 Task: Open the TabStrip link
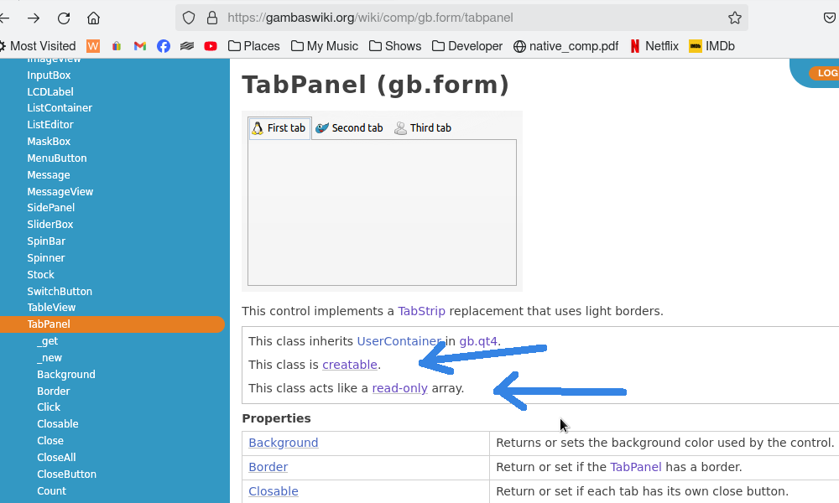pos(421,311)
